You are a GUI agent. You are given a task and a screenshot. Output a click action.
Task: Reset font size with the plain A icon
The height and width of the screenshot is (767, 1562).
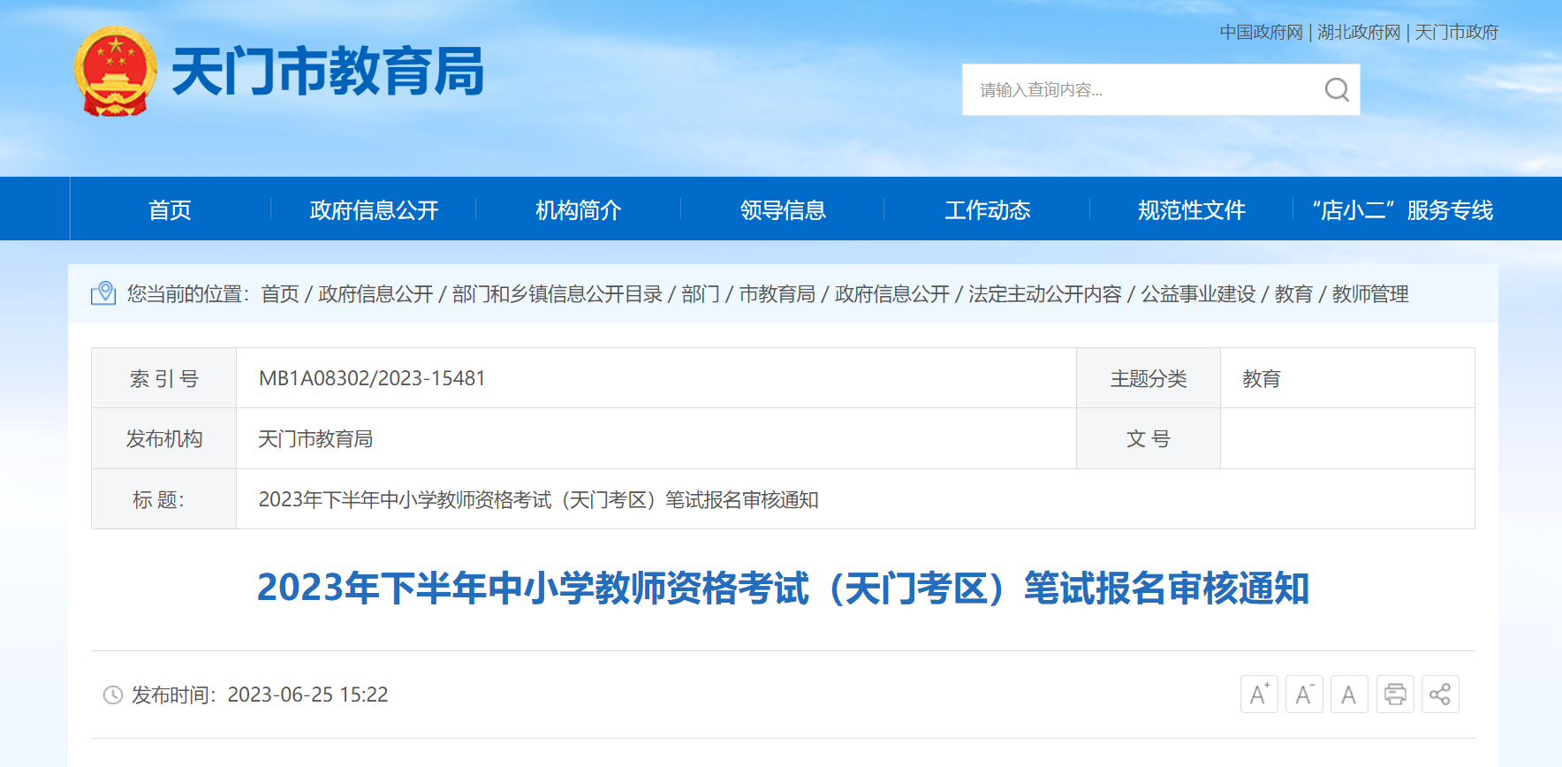point(1349,694)
